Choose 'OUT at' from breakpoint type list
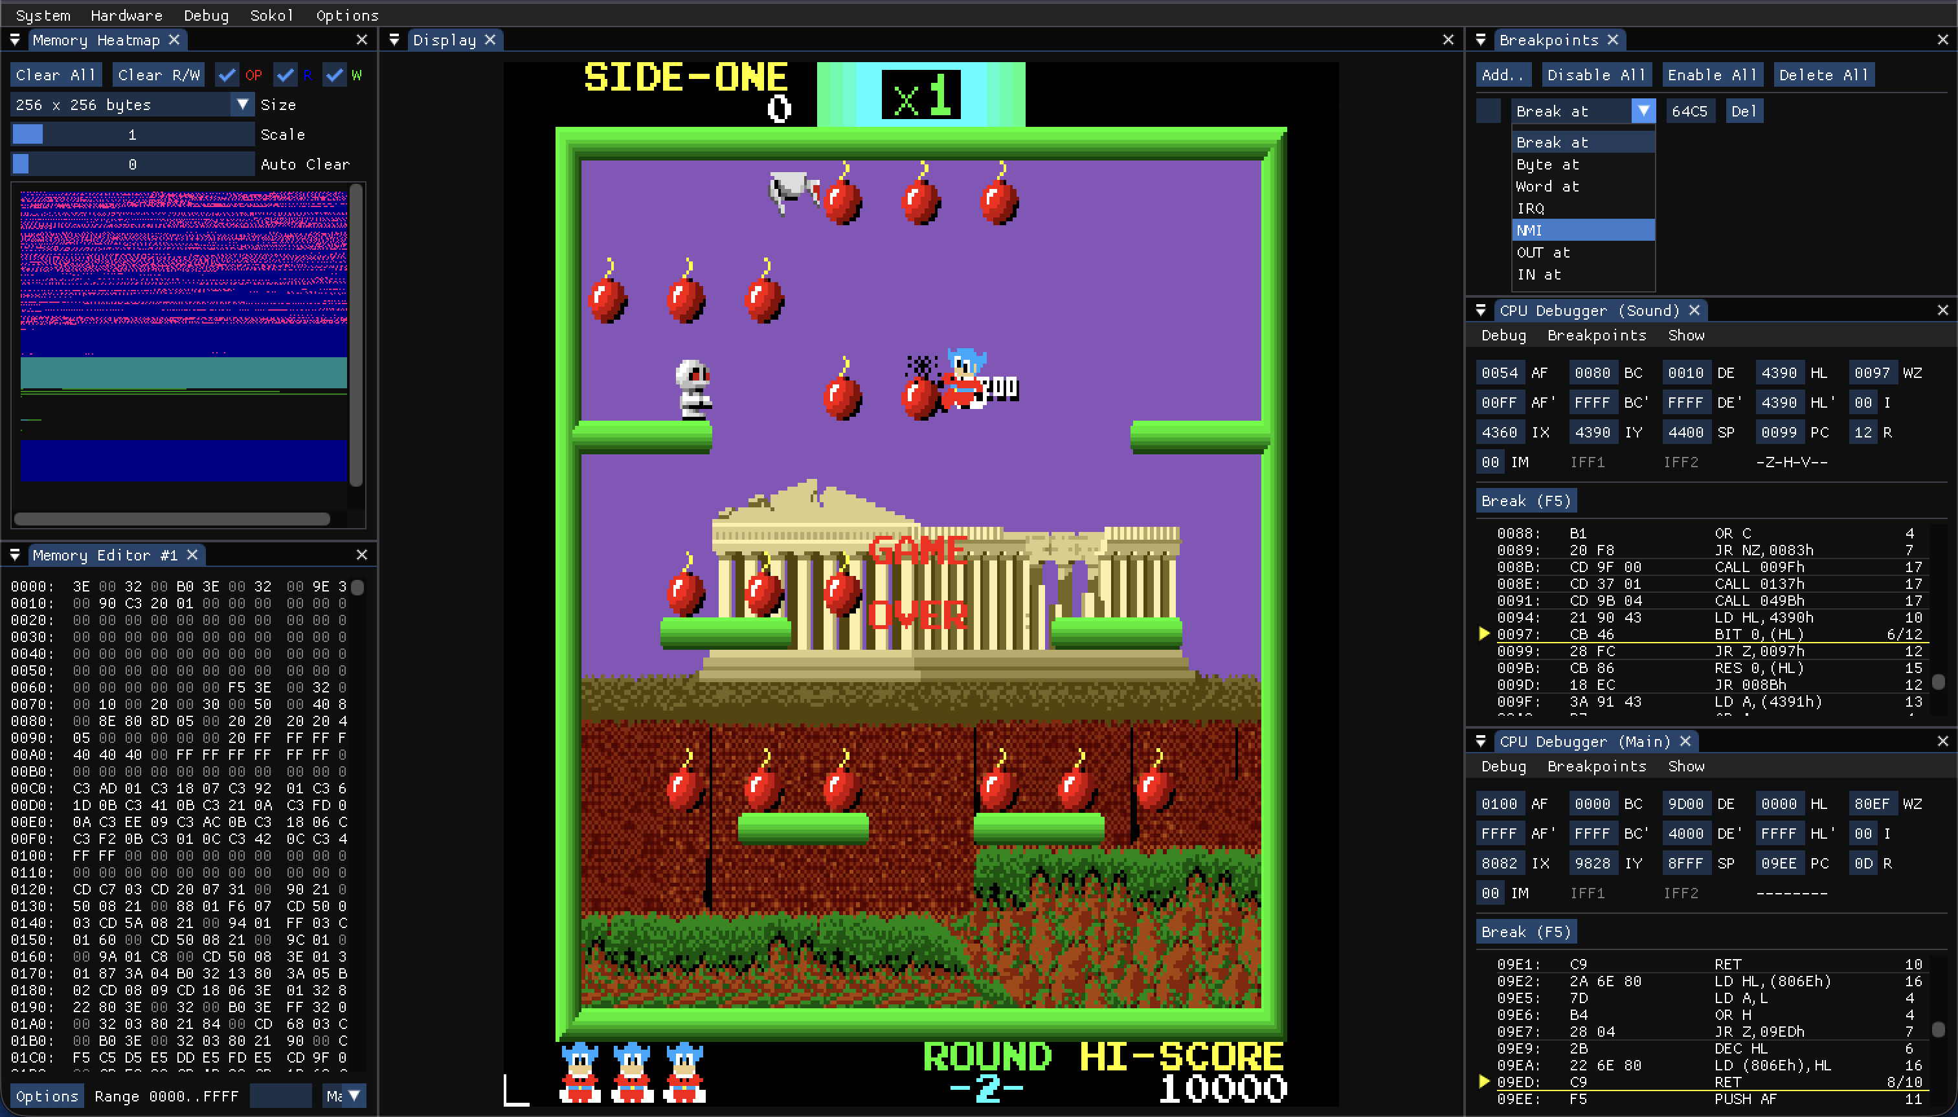This screenshot has height=1117, width=1958. [1584, 252]
